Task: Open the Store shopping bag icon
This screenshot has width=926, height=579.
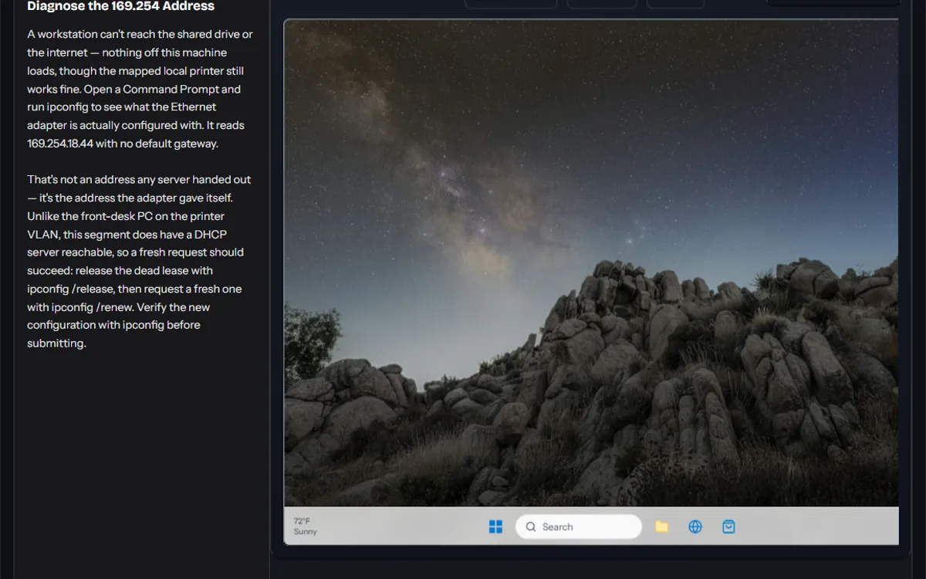Action: (728, 527)
